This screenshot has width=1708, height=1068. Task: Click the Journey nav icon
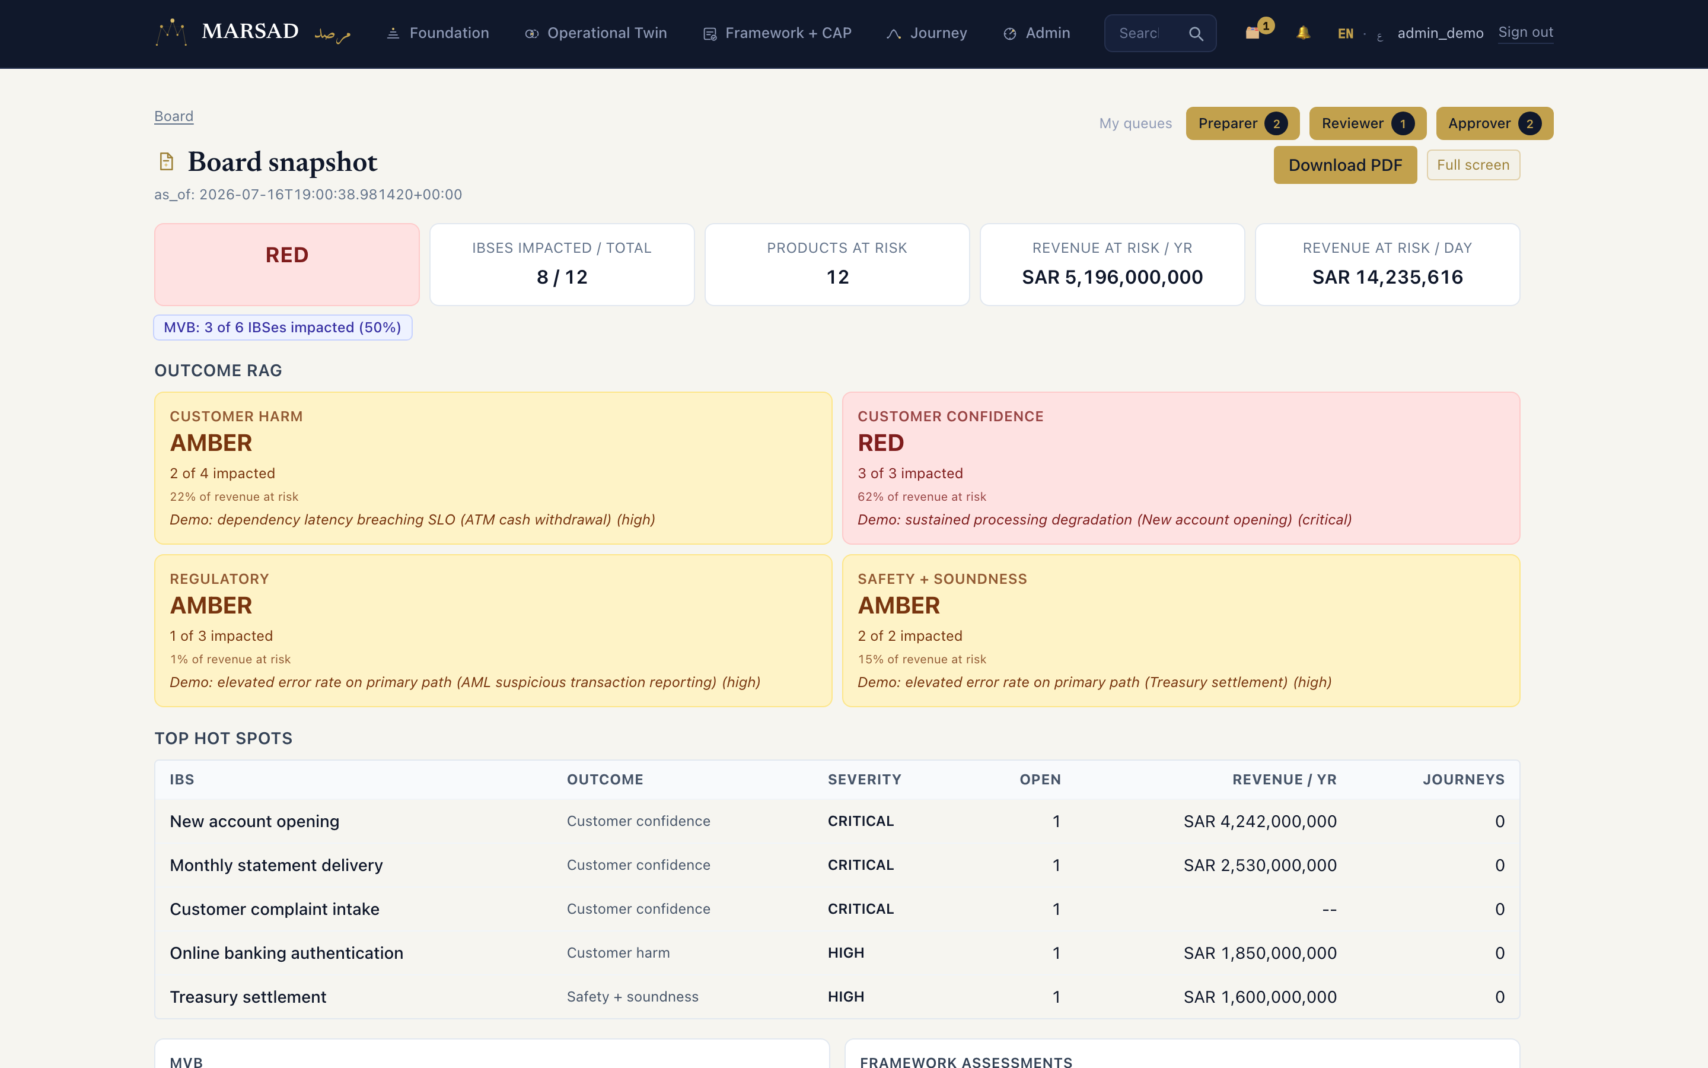[x=894, y=33]
